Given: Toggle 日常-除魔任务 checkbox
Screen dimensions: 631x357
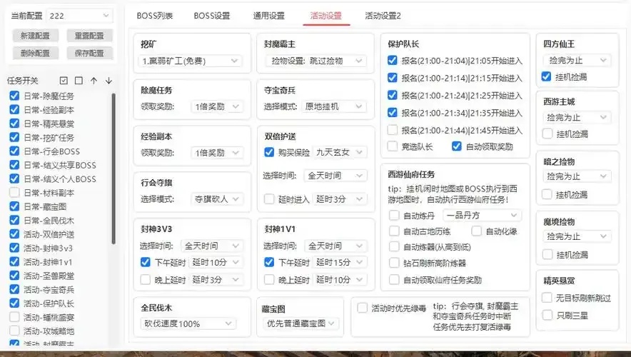Looking at the screenshot, I should coord(14,96).
